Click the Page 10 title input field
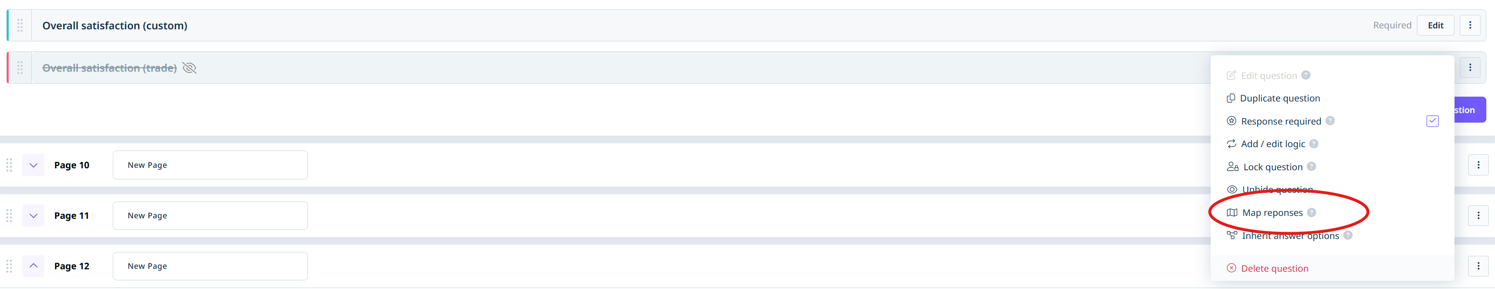1495x289 pixels. click(x=210, y=165)
